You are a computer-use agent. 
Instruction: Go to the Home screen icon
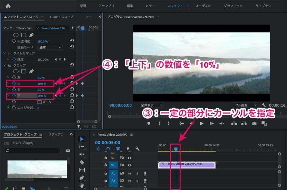pos(8,6)
